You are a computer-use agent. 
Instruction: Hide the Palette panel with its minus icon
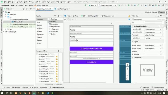[x=62, y=16]
